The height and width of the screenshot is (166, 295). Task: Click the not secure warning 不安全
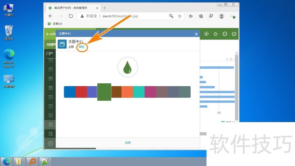coord(89,16)
